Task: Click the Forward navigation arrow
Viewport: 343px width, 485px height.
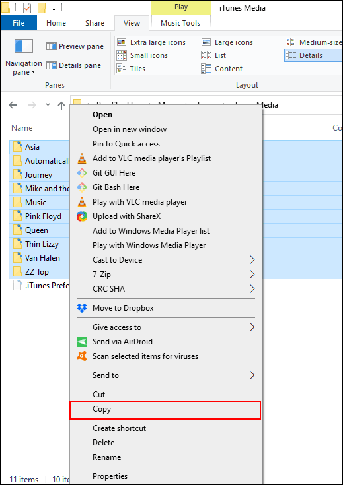Action: 32,105
